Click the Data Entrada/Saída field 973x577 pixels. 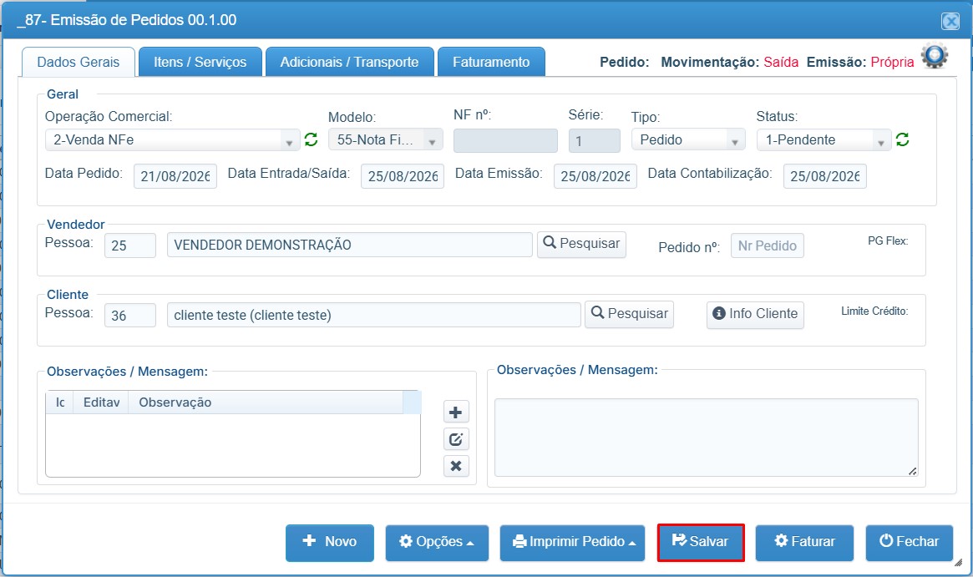point(402,177)
